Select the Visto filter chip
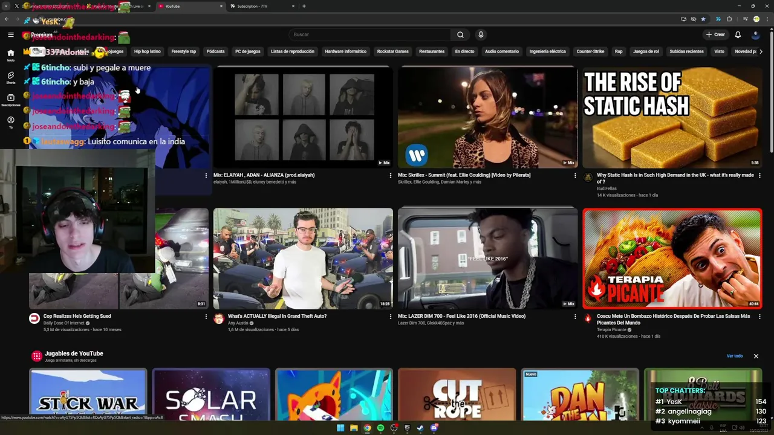 pyautogui.click(x=719, y=51)
